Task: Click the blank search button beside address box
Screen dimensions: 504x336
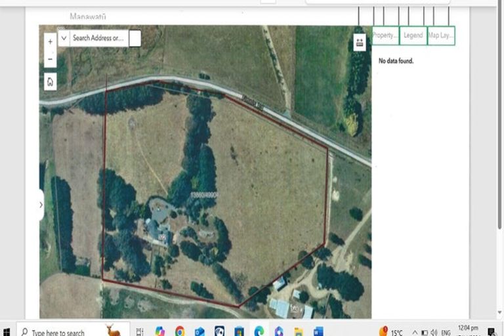Action: pos(135,38)
